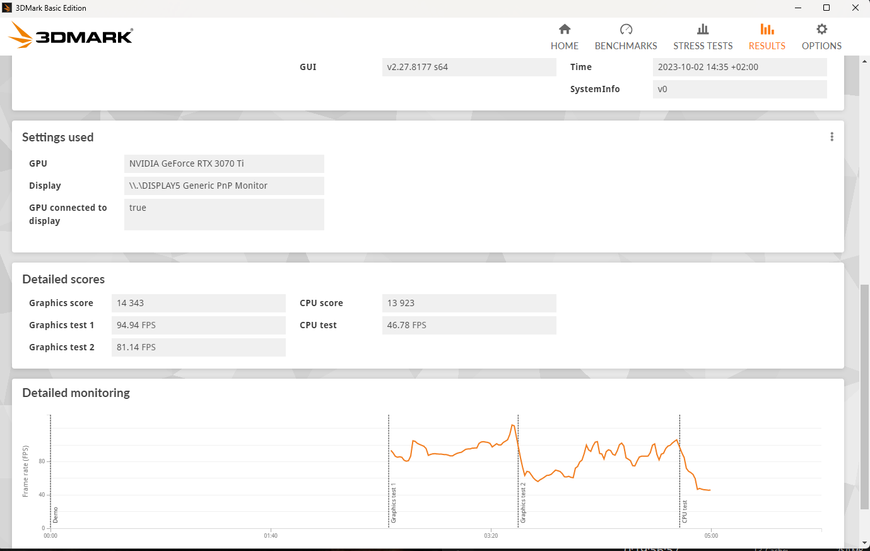
Task: Click the CPU test chart marker
Action: coord(685,512)
